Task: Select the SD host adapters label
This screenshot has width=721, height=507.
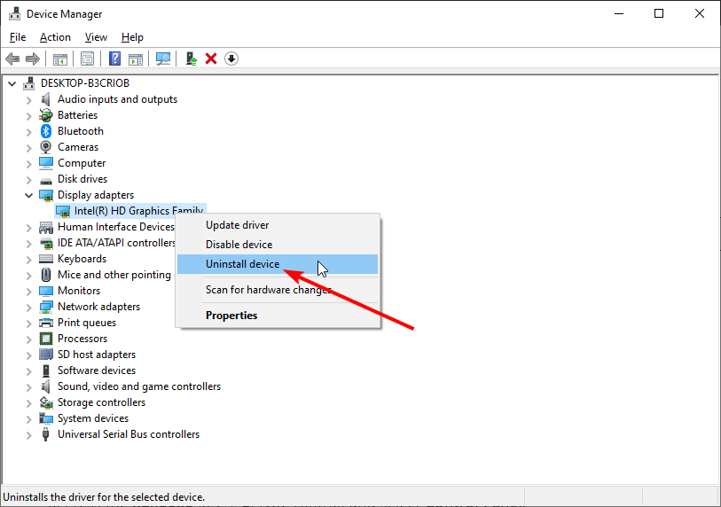Action: click(x=97, y=355)
